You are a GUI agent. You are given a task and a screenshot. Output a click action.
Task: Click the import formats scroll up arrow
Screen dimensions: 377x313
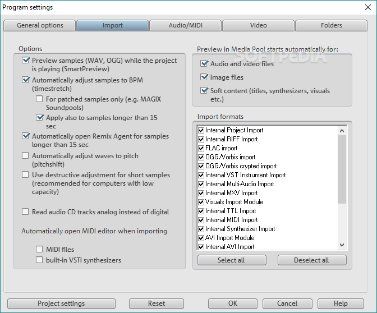342,131
